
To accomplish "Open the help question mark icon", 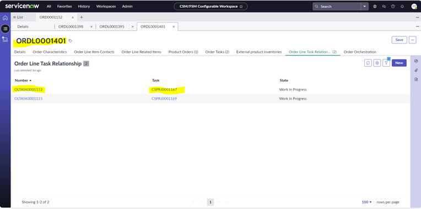I will [x=393, y=7].
